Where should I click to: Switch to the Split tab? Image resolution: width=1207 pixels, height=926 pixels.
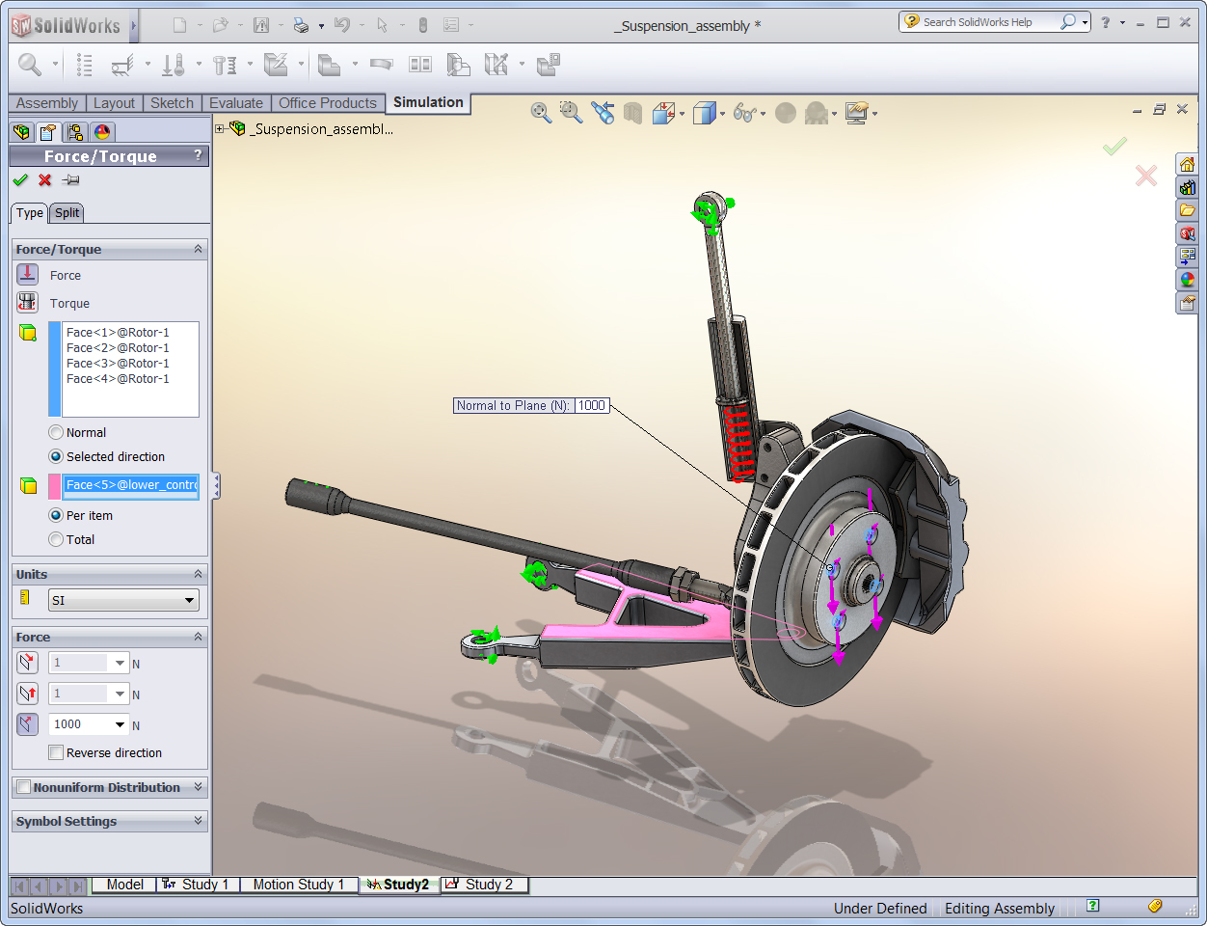[67, 213]
